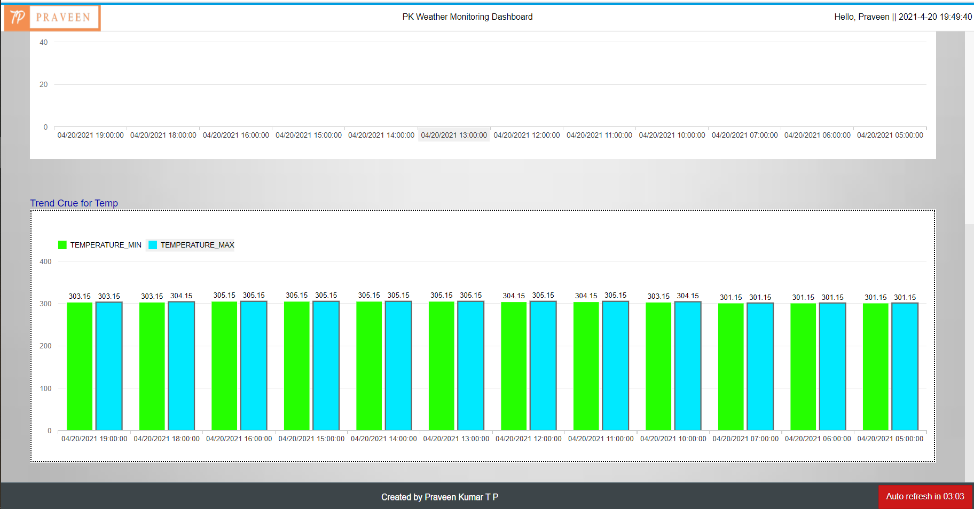Click cyan bar for 04/20/2021 13:00:00

pos(471,366)
